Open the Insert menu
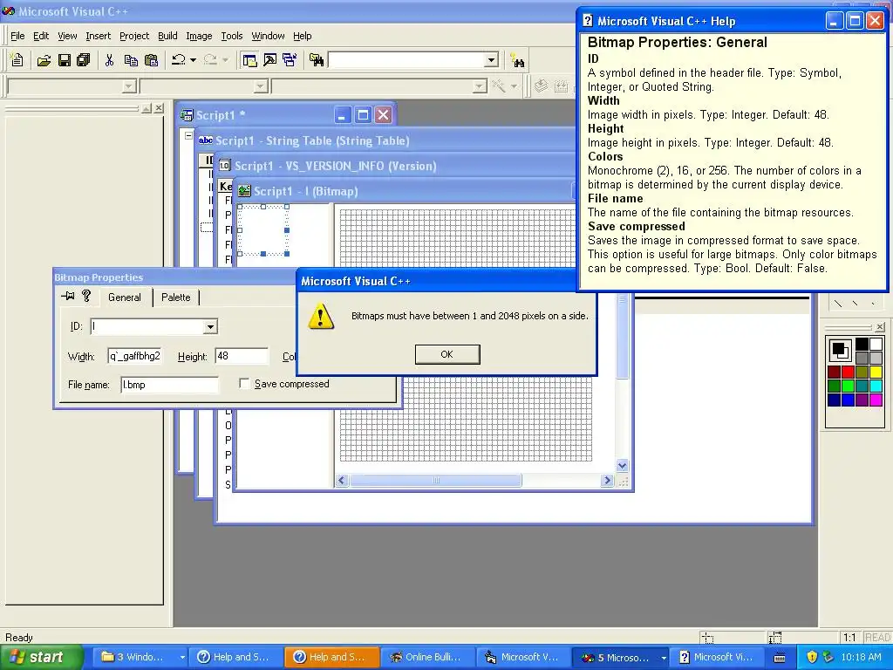 pyautogui.click(x=98, y=36)
